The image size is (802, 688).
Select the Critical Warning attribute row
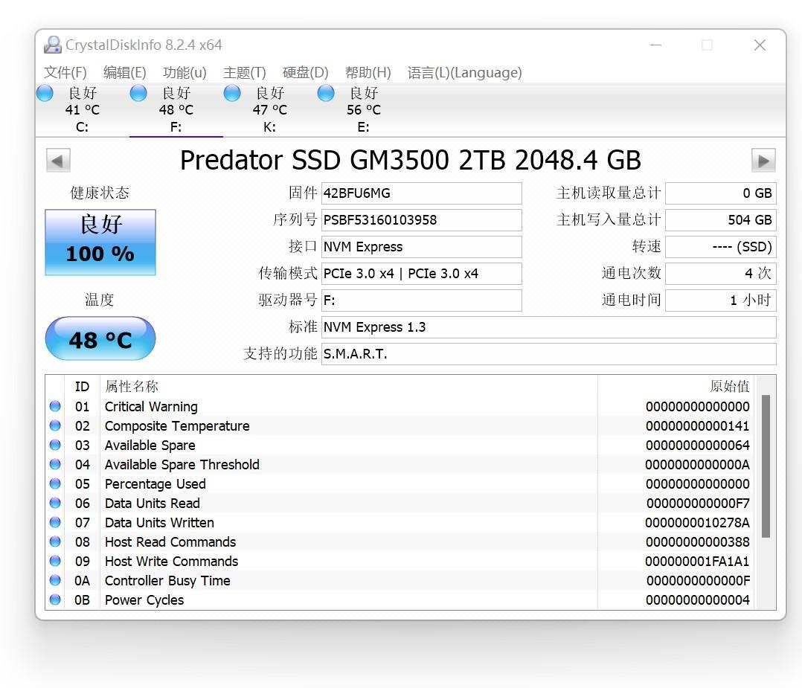[399, 407]
